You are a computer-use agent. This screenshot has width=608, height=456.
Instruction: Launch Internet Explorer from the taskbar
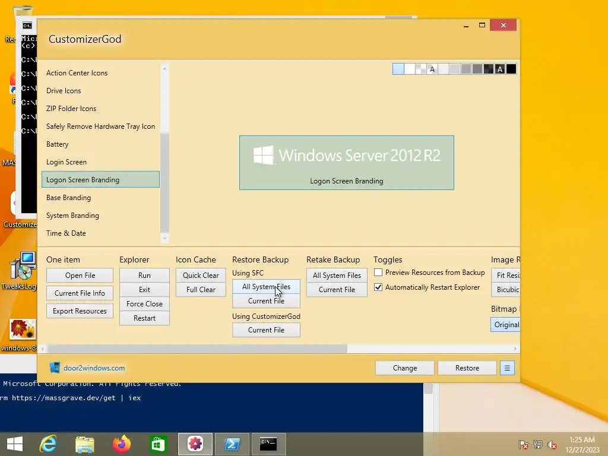pyautogui.click(x=49, y=444)
